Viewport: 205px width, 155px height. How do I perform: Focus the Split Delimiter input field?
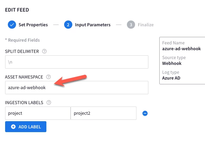[x=77, y=62]
